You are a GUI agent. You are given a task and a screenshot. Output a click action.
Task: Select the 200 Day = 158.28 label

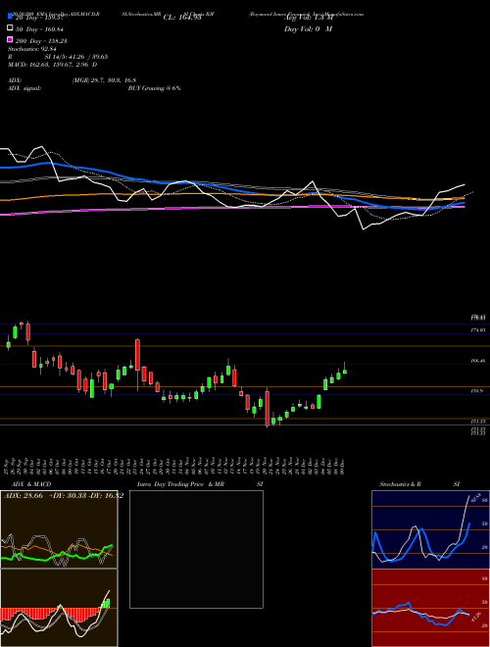[x=41, y=40]
